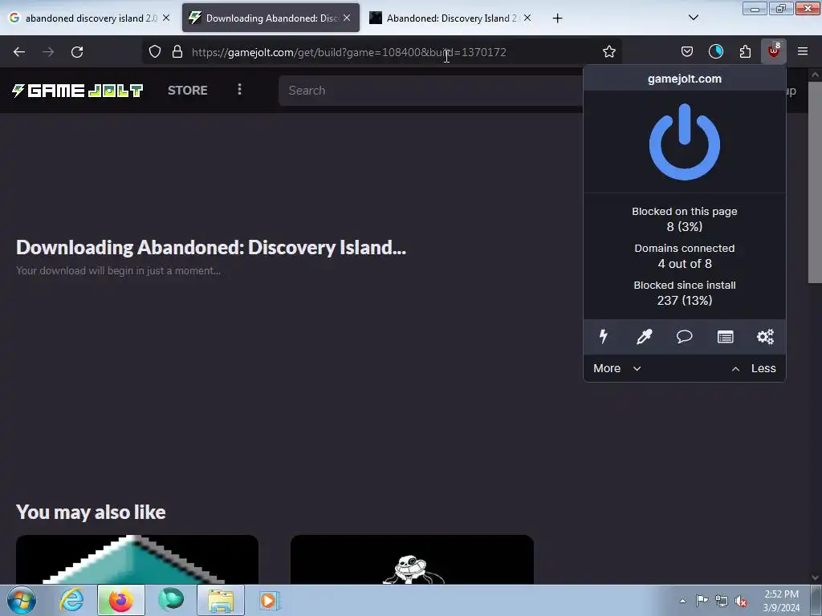Open Game Jolt three-dot more menu
This screenshot has width=822, height=616.
coord(239,90)
